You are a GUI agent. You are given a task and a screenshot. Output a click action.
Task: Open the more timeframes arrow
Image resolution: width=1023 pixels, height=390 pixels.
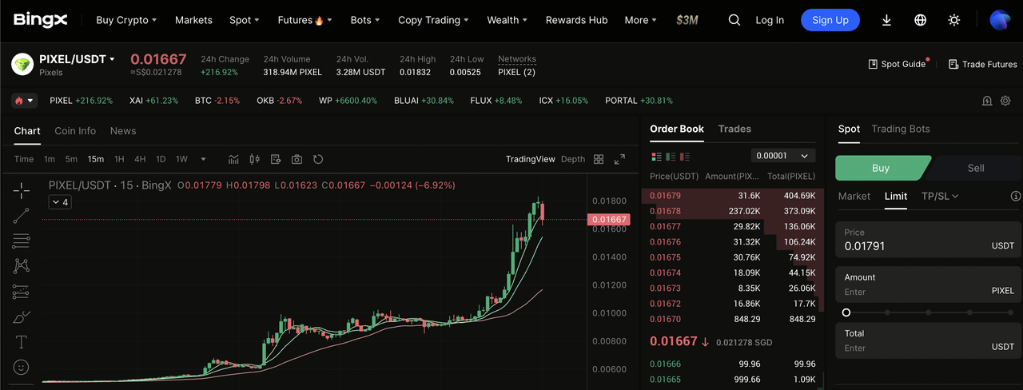pos(203,159)
